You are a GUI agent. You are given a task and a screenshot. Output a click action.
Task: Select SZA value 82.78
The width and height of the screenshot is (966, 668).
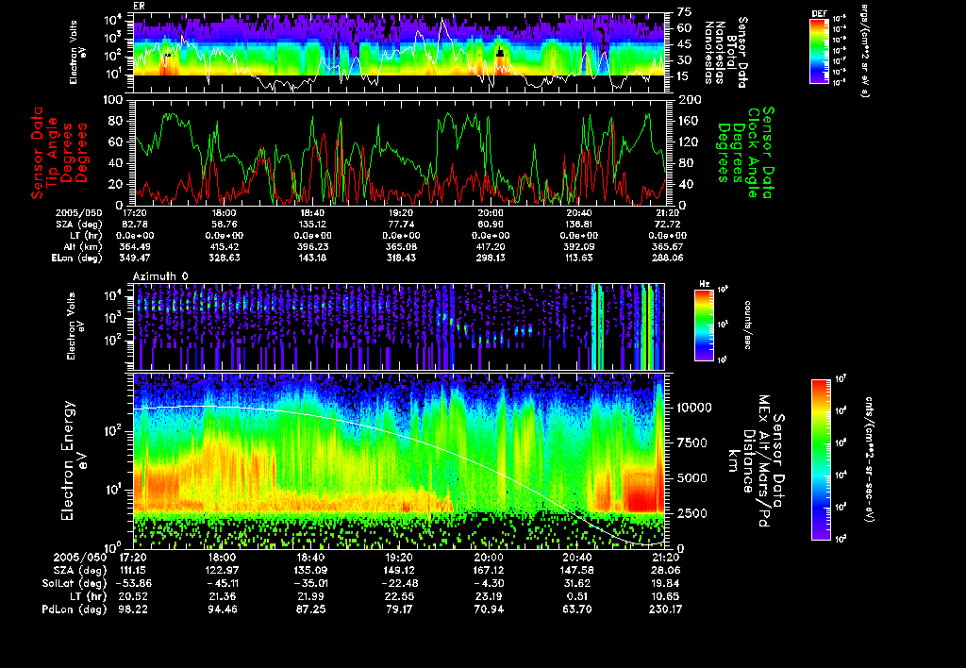click(x=134, y=225)
